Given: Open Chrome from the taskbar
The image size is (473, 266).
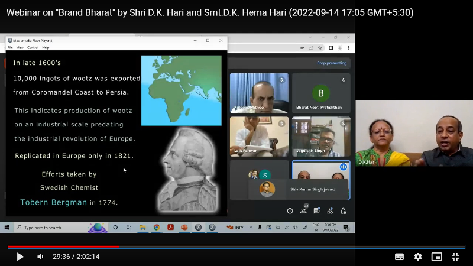Looking at the screenshot, I should click(157, 228).
